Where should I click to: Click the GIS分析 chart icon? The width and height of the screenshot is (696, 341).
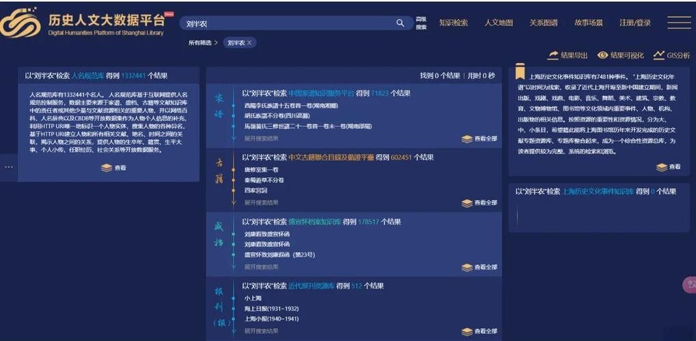tap(658, 55)
